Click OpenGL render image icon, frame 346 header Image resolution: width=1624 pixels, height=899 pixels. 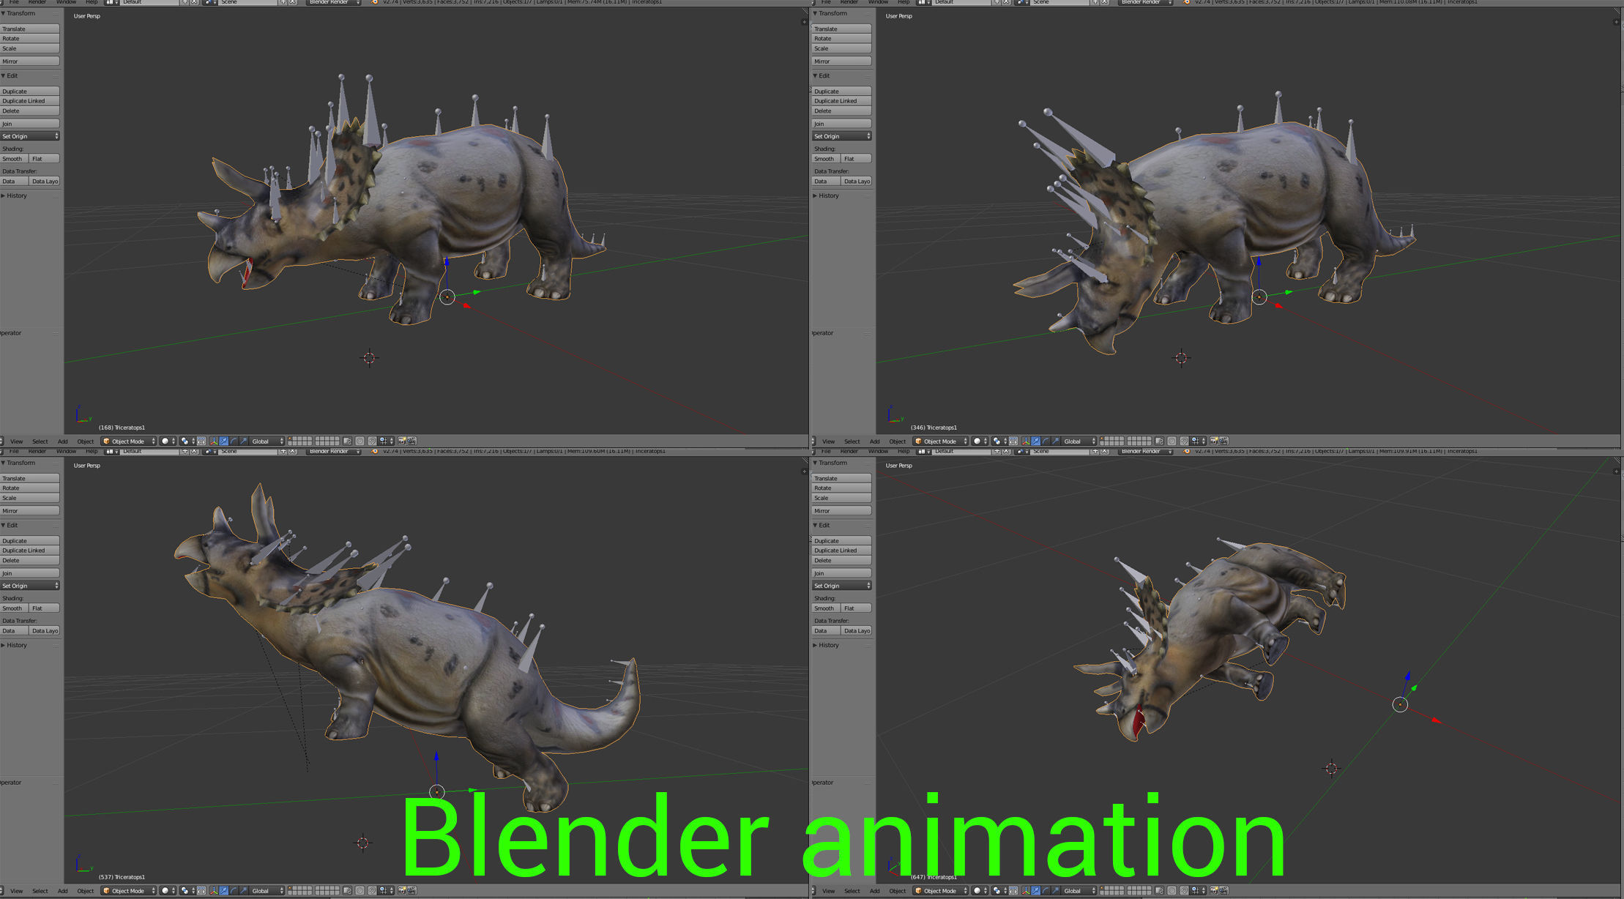point(1213,441)
